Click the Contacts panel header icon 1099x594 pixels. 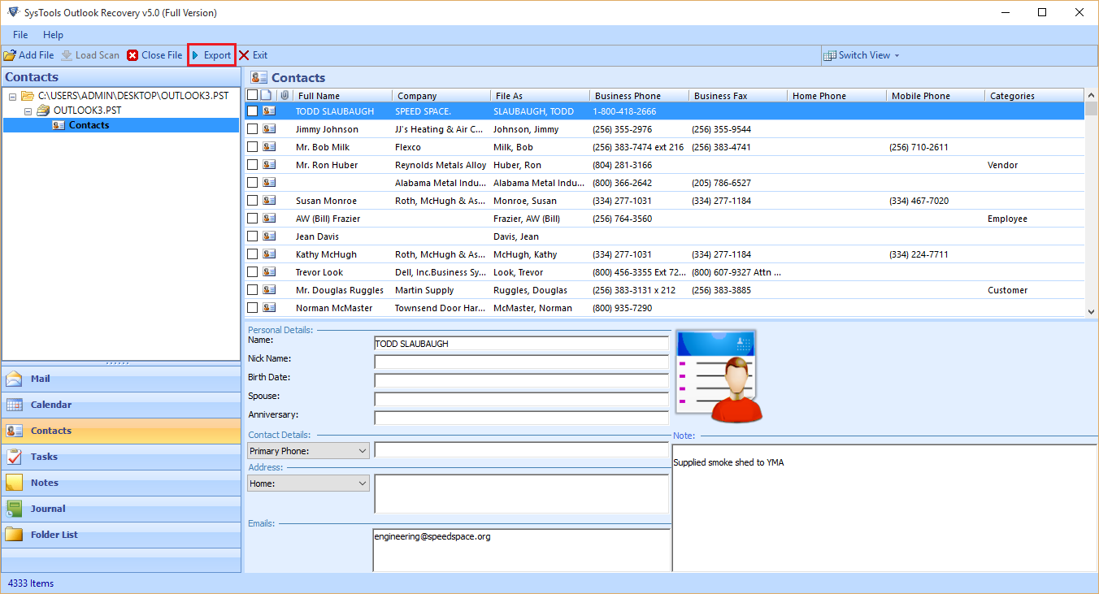[x=259, y=77]
